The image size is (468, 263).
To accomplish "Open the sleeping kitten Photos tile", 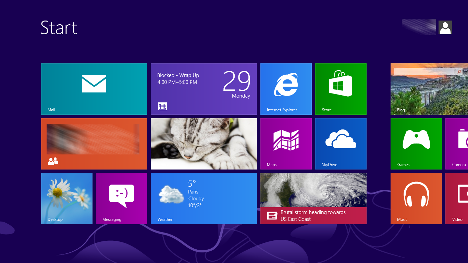I will 204,144.
